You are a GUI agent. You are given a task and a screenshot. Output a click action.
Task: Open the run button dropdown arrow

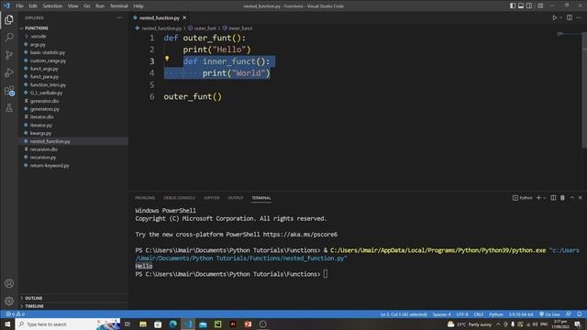[560, 17]
